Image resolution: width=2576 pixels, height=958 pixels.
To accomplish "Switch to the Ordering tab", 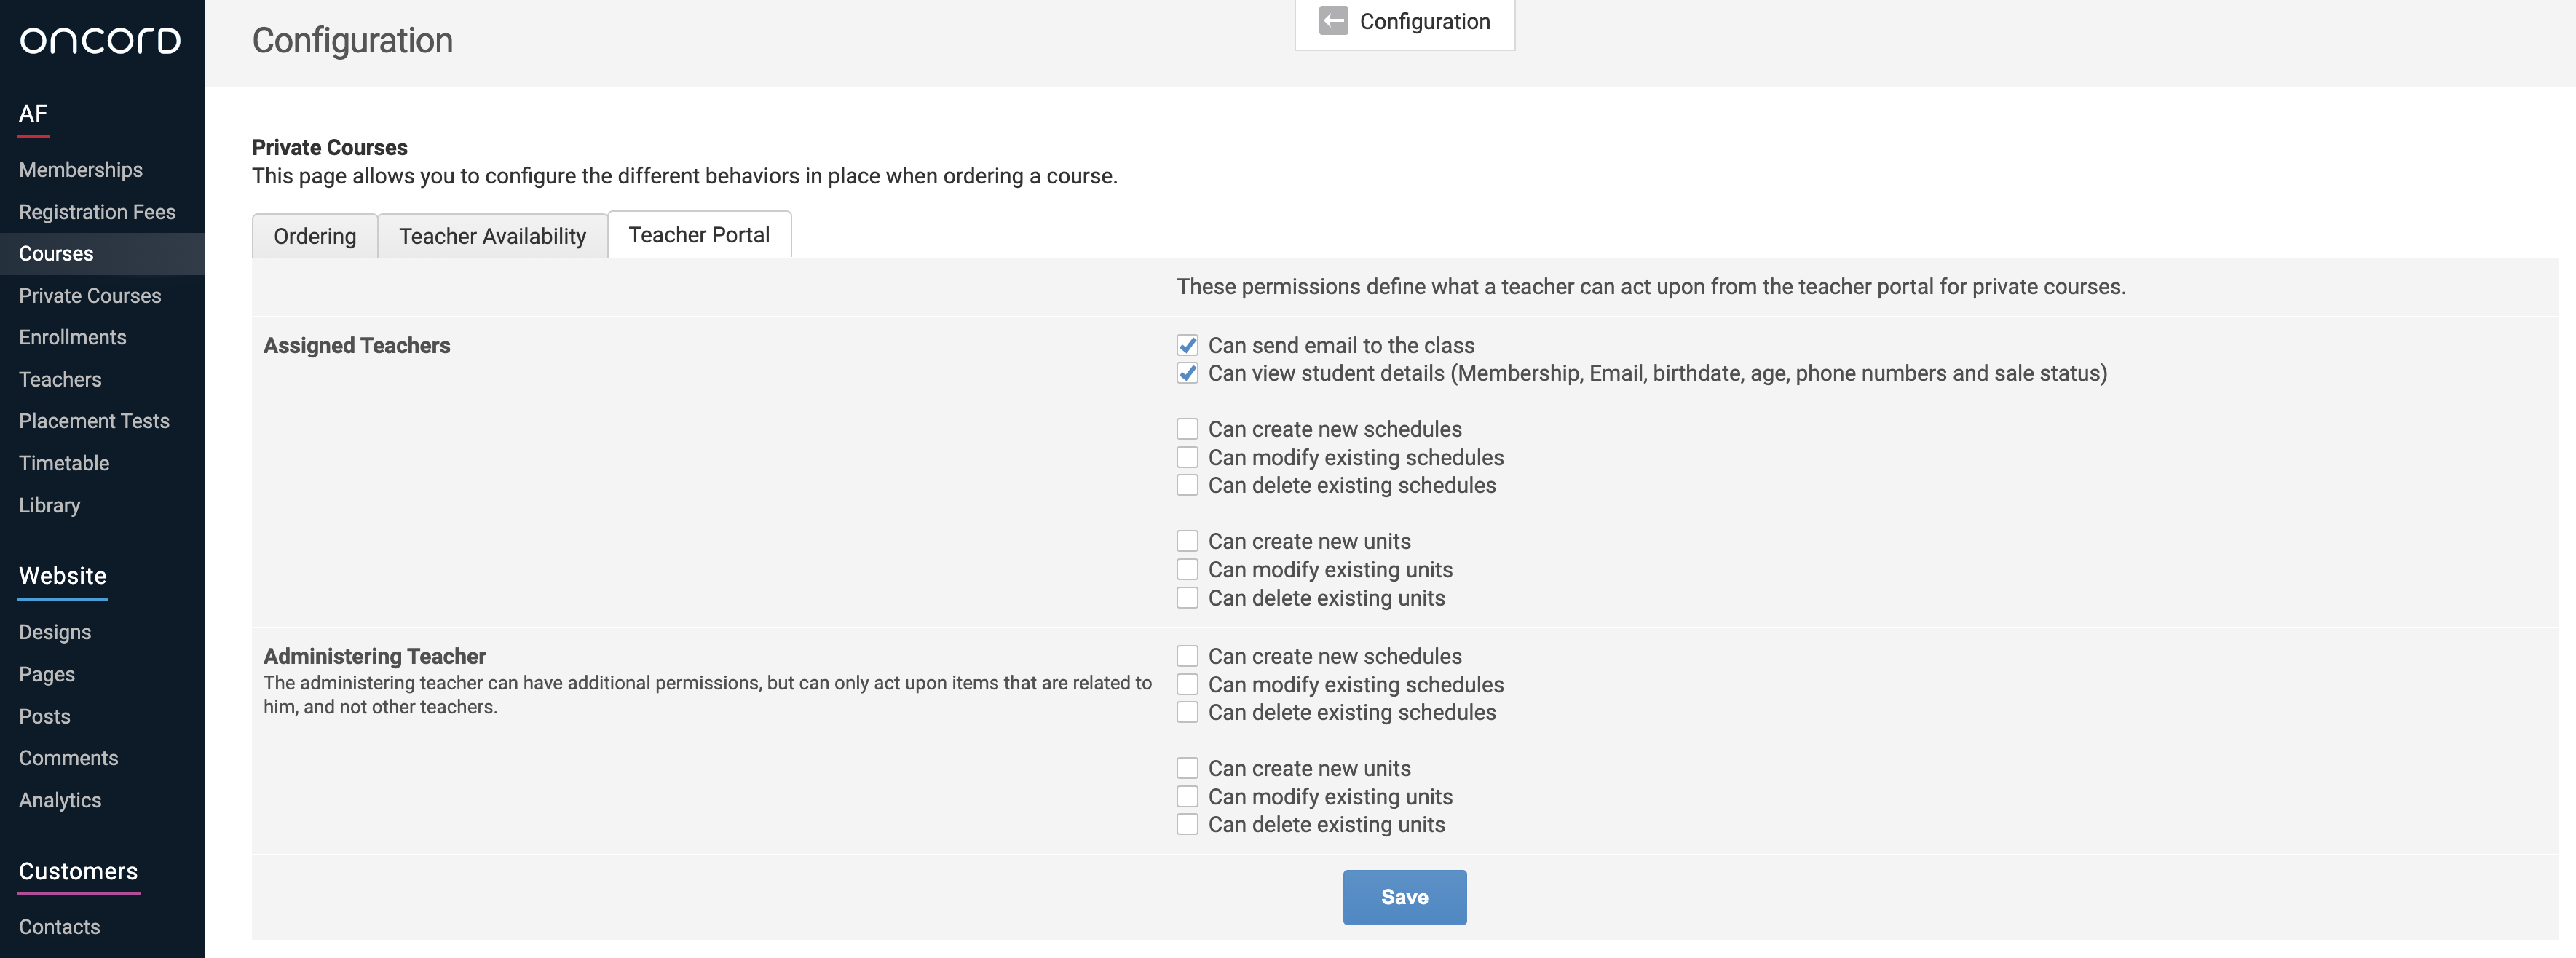I will [x=314, y=236].
